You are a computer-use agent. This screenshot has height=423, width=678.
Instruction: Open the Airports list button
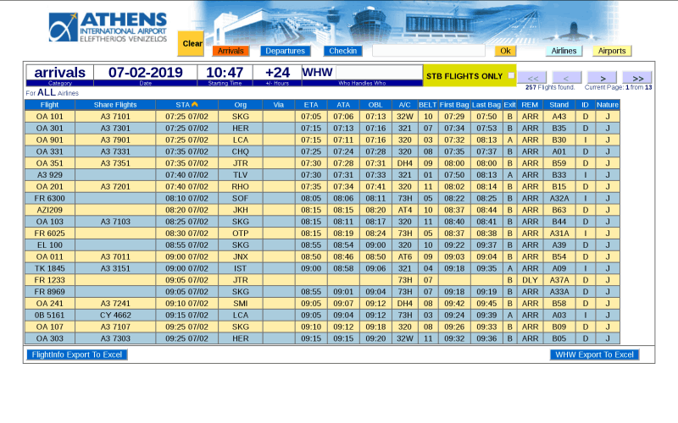pos(611,51)
